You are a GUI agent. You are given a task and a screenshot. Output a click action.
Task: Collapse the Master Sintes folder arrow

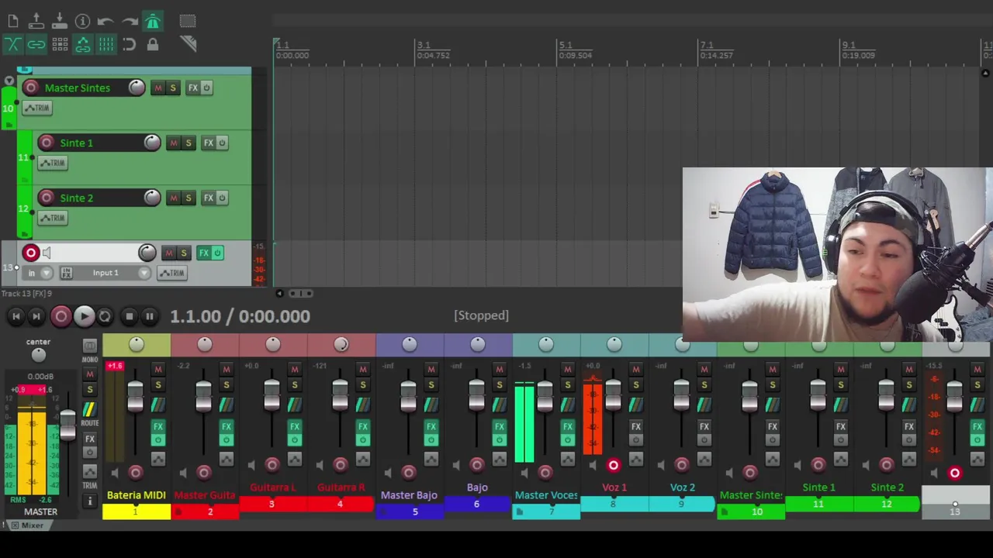(9, 81)
